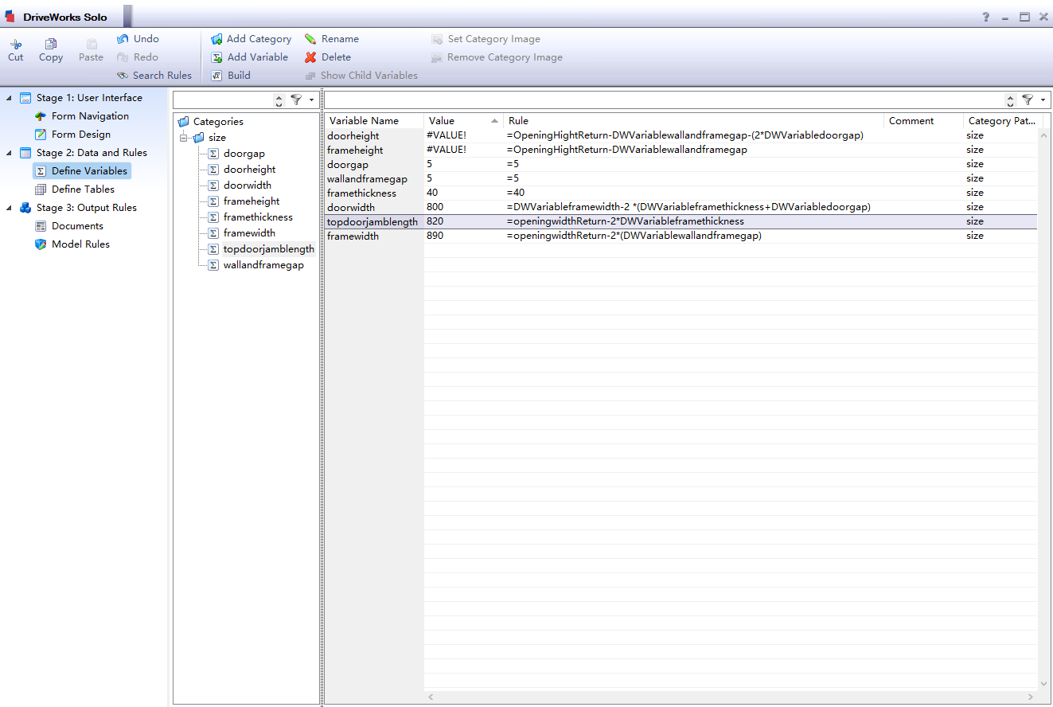Go to Define Tables

coord(83,189)
